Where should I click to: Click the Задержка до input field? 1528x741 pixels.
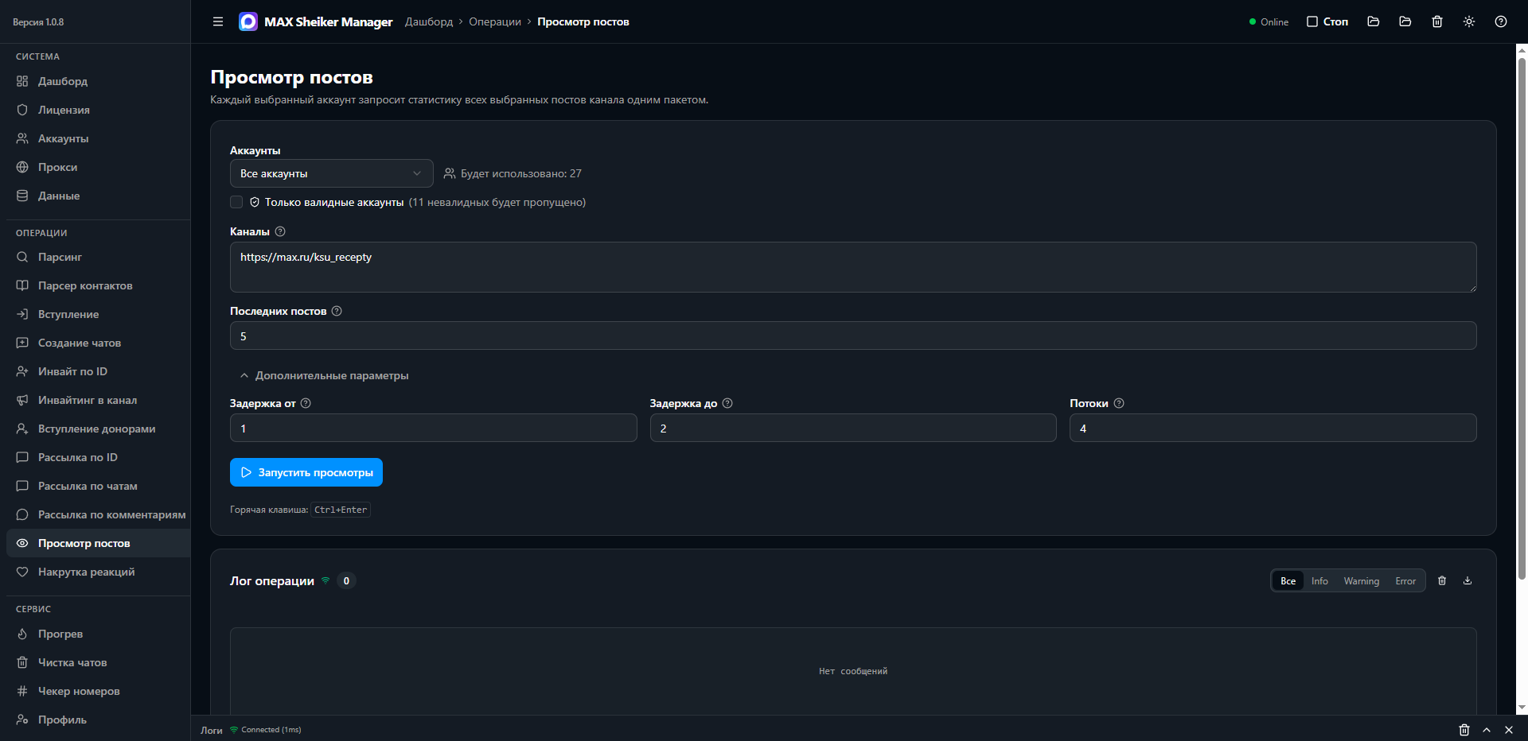tap(853, 428)
